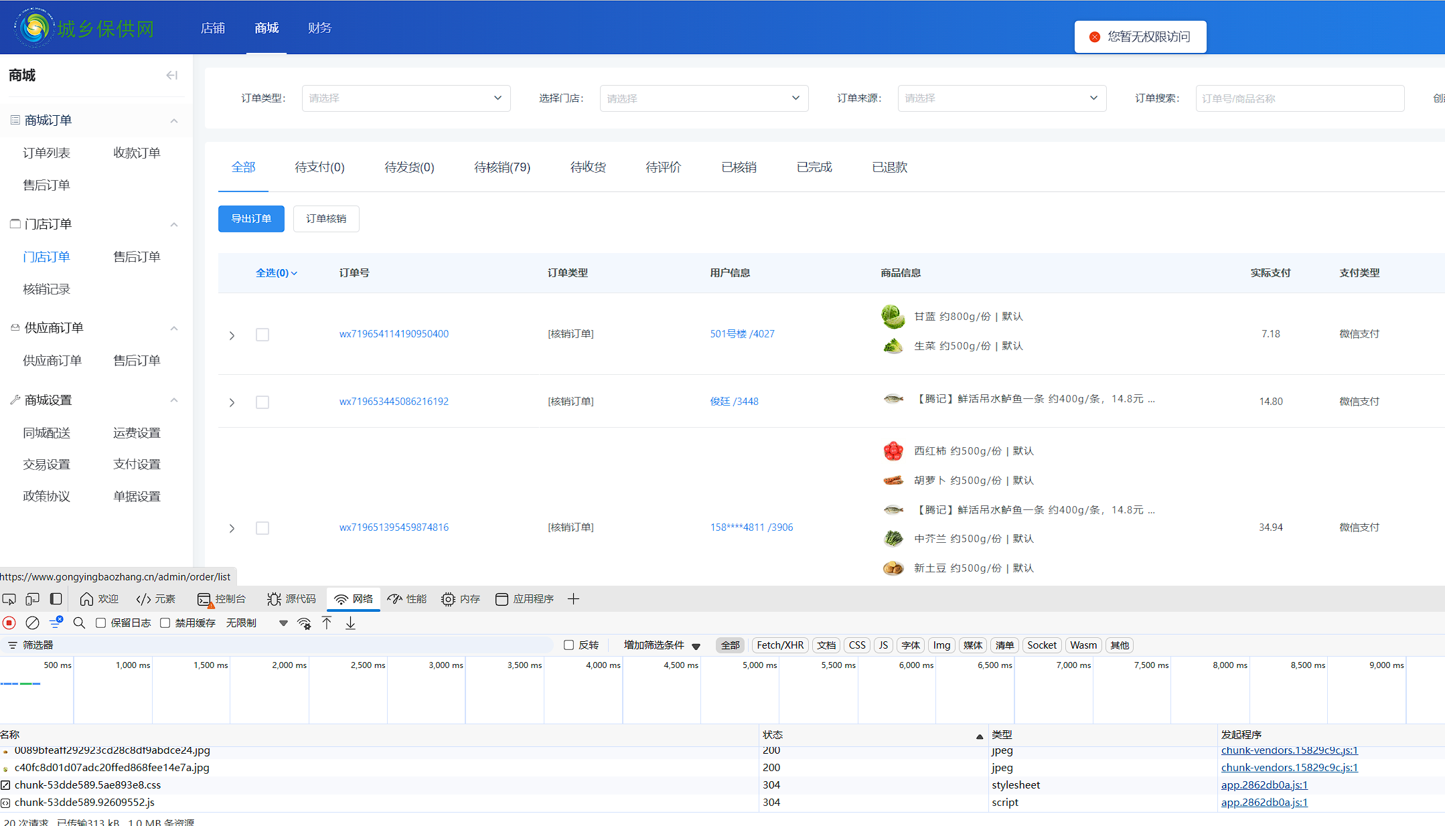The width and height of the screenshot is (1445, 826).
Task: Open the 订单类型 dropdown
Action: tap(406, 98)
